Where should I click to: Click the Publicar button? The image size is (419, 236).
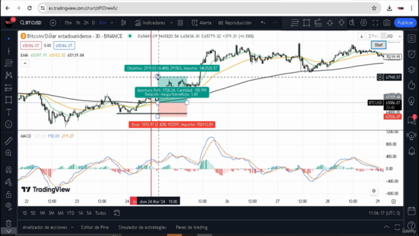(x=405, y=23)
